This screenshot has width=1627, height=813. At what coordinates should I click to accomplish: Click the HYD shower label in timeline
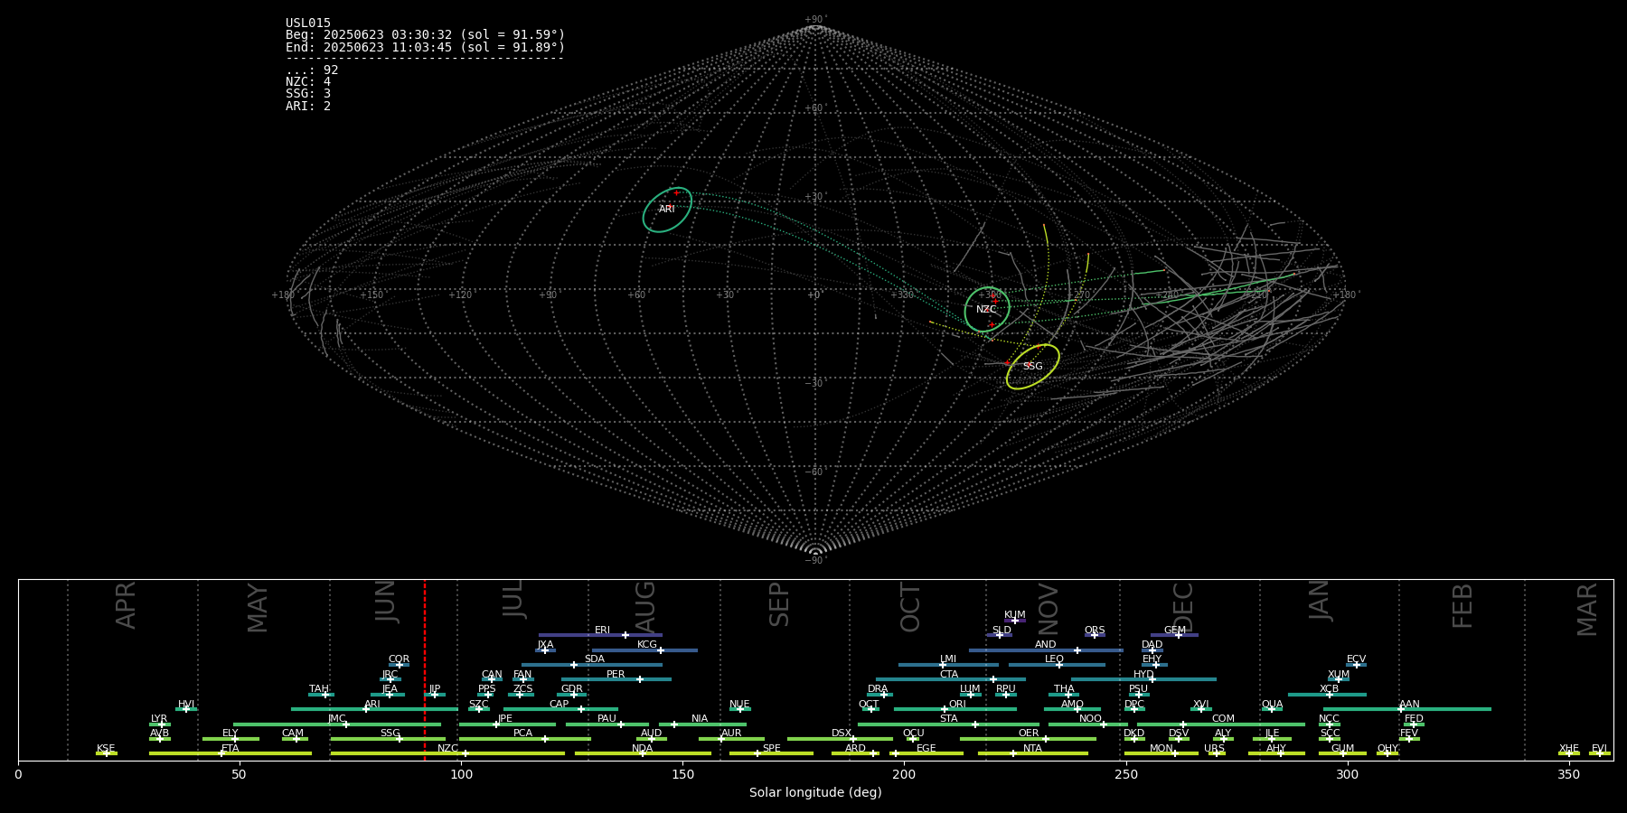pos(1143,675)
